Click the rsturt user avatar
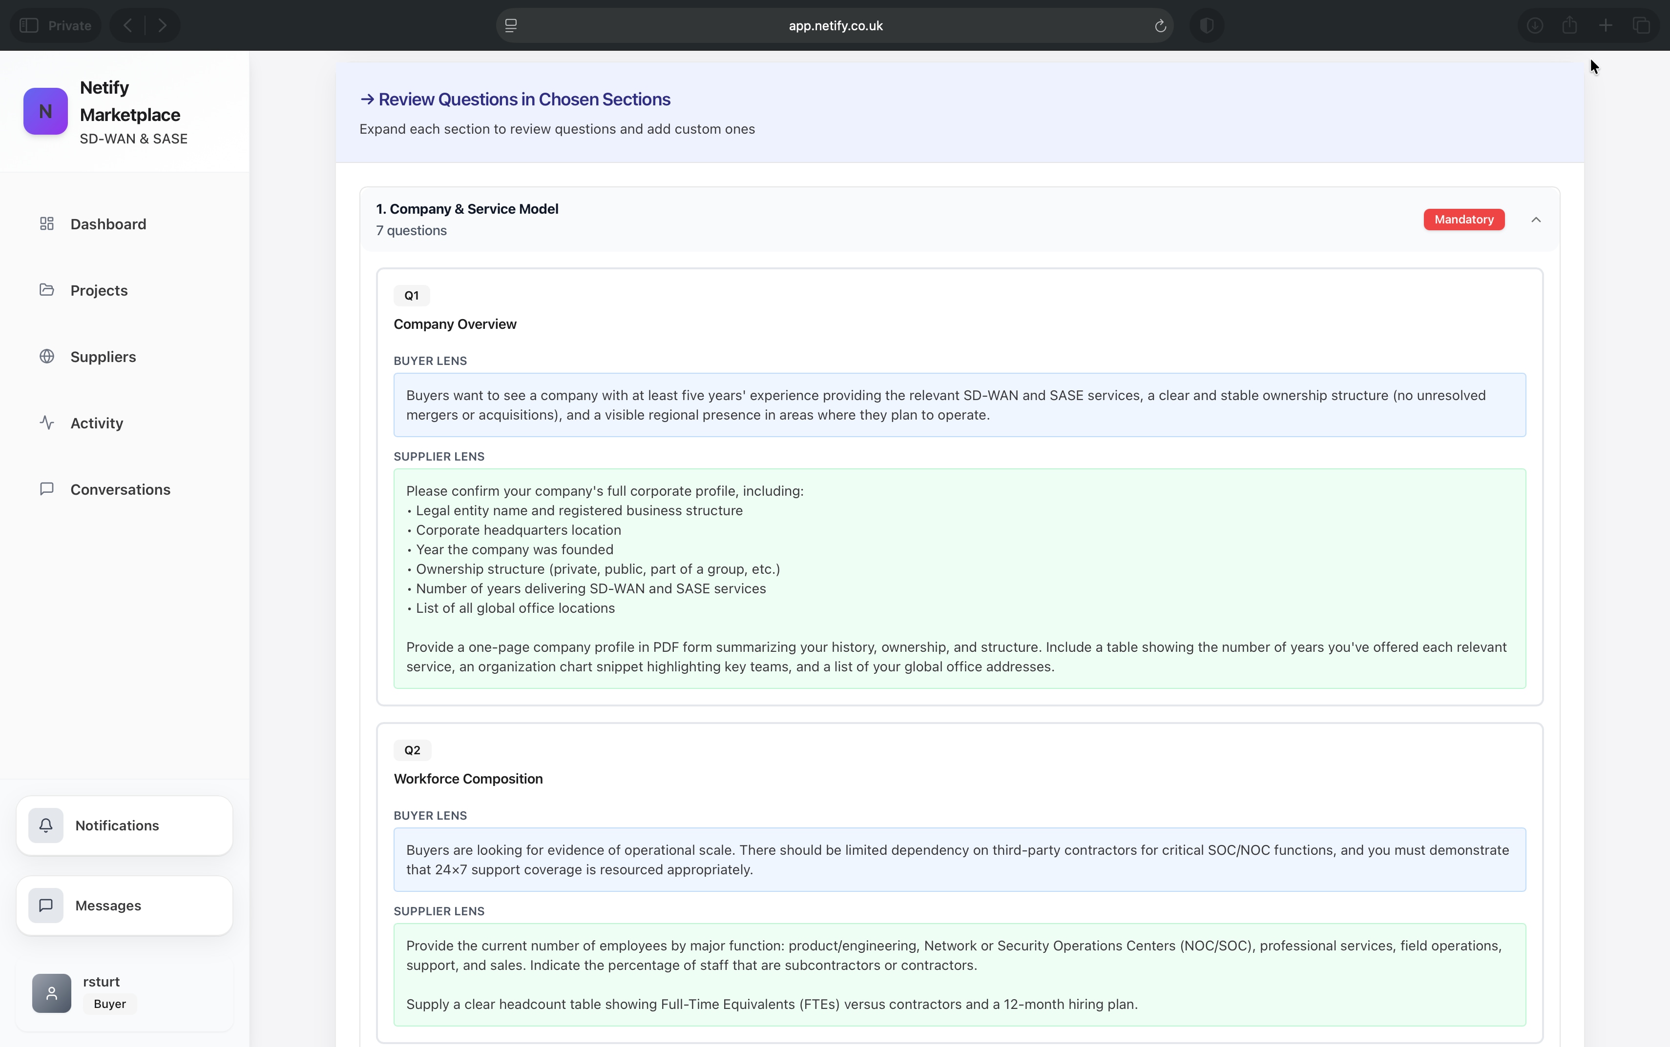The image size is (1670, 1047). pos(51,993)
